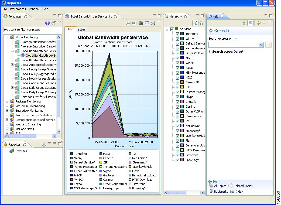This screenshot has width=281, height=205.
Task: Export the report as PDF
Action: pyautogui.click(x=128, y=23)
